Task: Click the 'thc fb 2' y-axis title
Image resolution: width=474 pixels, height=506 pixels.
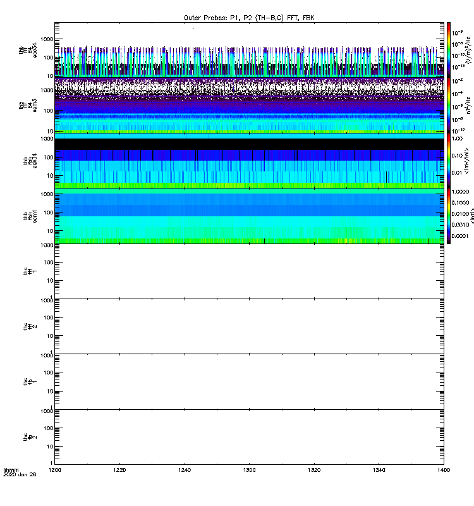Action: pyautogui.click(x=30, y=437)
